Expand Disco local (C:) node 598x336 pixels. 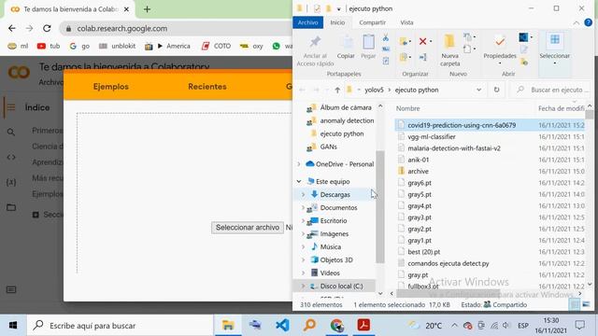(303, 286)
